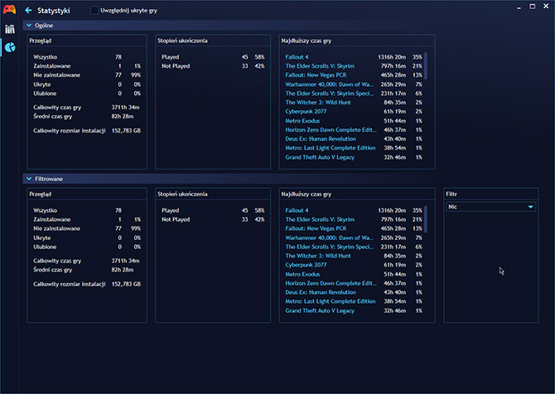Open The Elder Scrolls V: Skyrim in Ogólne list
555x394 pixels.
320,66
